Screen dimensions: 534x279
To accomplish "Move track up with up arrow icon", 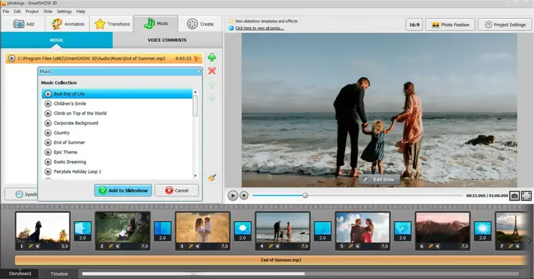I will pos(212,85).
